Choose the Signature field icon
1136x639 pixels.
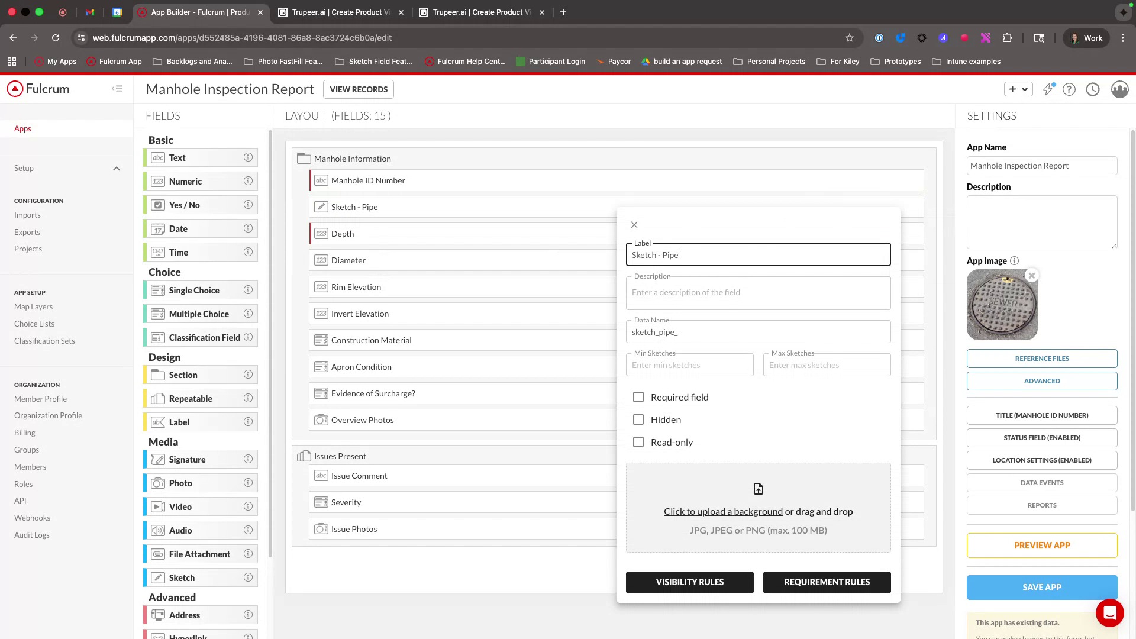[x=157, y=459]
